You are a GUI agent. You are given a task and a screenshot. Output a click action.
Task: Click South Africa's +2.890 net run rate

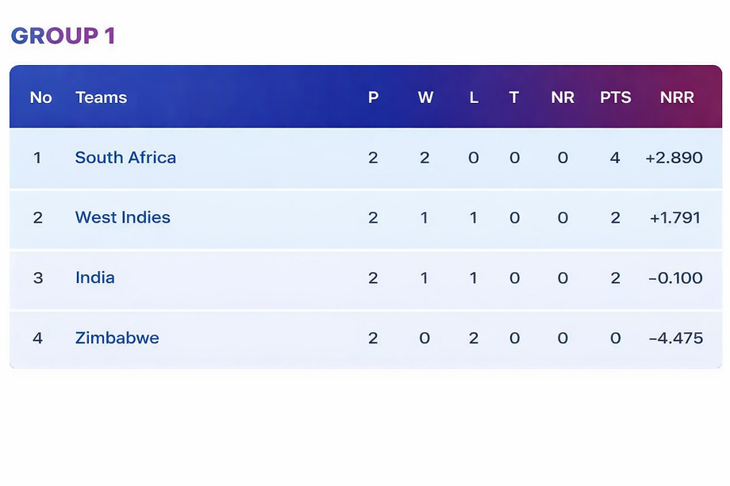(674, 157)
